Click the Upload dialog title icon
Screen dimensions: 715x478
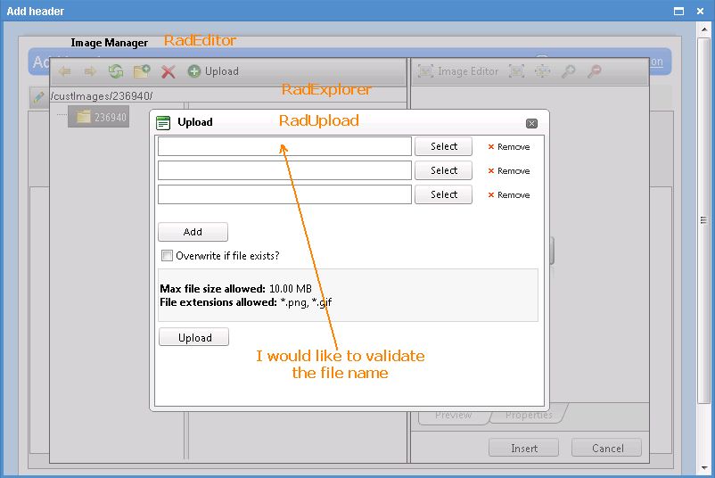point(163,122)
